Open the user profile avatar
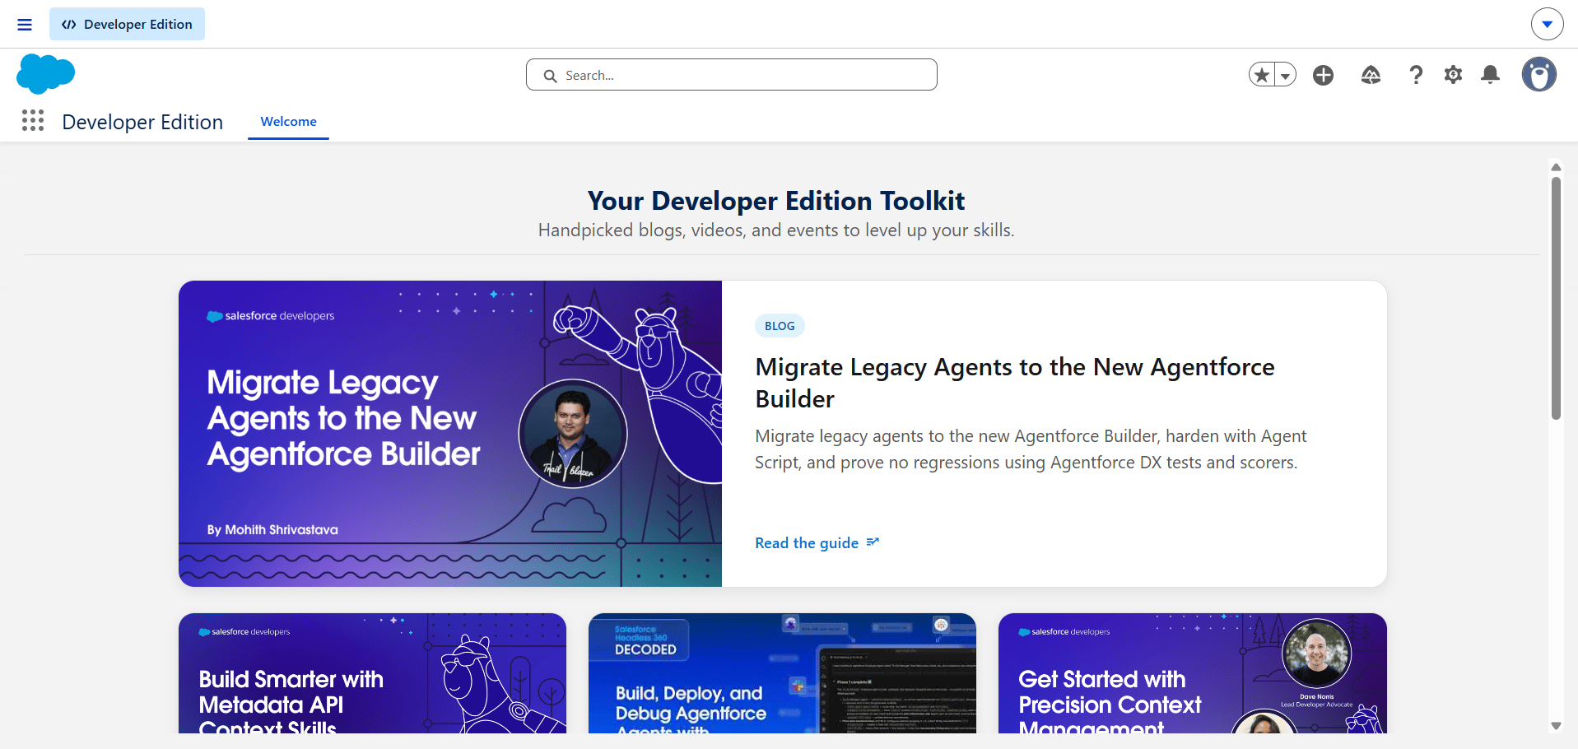 click(x=1538, y=75)
